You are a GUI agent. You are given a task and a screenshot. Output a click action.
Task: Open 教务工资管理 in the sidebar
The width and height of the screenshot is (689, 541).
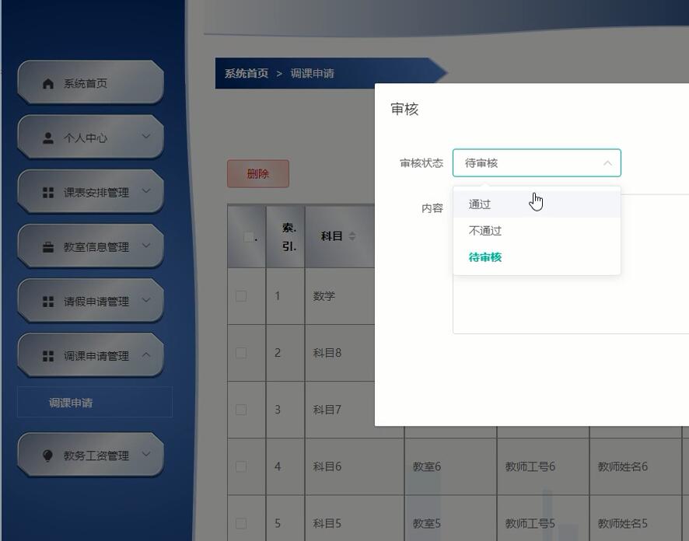[90, 455]
